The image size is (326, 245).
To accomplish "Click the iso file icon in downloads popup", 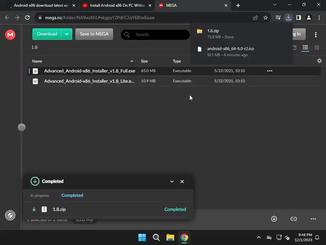I will pos(200,49).
